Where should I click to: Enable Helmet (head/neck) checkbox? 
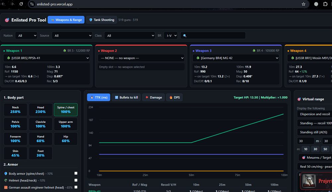pos(76,180)
